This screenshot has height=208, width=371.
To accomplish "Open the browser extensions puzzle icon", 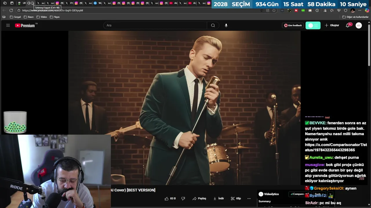I will [x=317, y=10].
